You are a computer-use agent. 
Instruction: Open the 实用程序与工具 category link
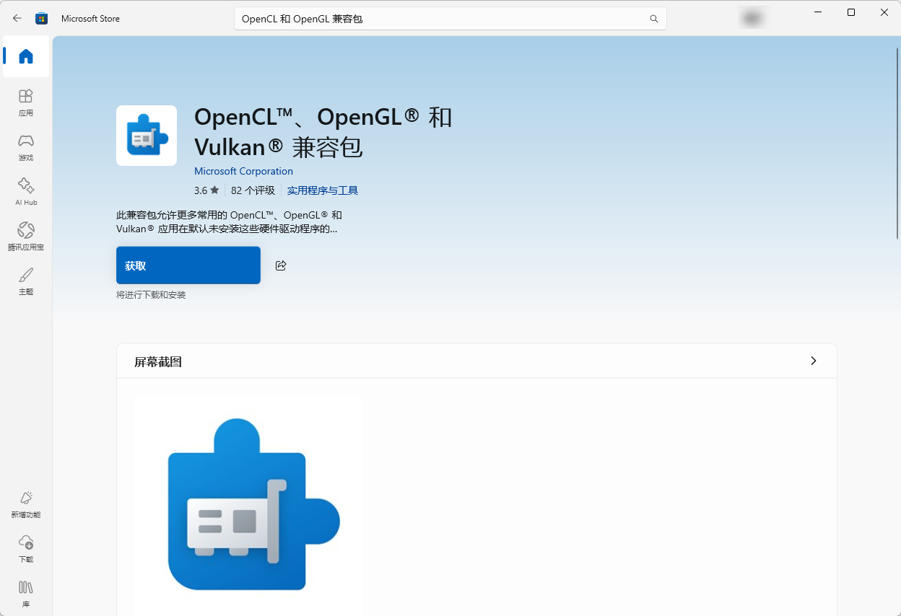322,190
